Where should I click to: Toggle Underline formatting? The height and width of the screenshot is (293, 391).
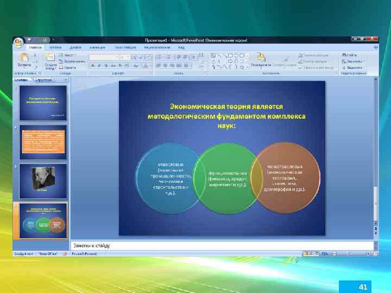106,66
